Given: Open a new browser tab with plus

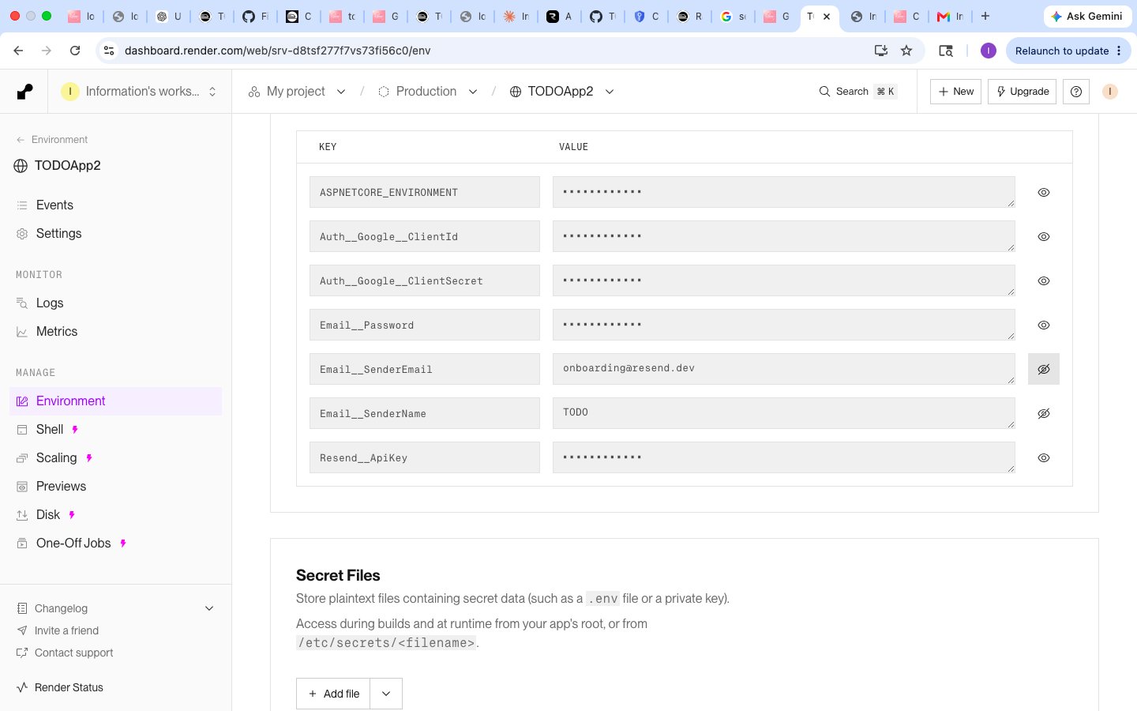Looking at the screenshot, I should tap(985, 16).
